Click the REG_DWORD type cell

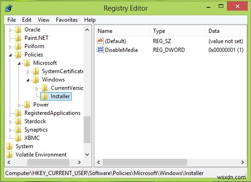click(169, 50)
